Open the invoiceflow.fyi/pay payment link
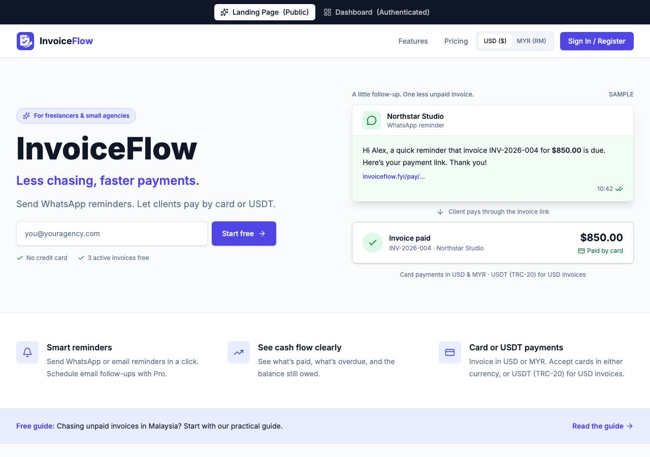The image size is (650, 457). [x=394, y=177]
